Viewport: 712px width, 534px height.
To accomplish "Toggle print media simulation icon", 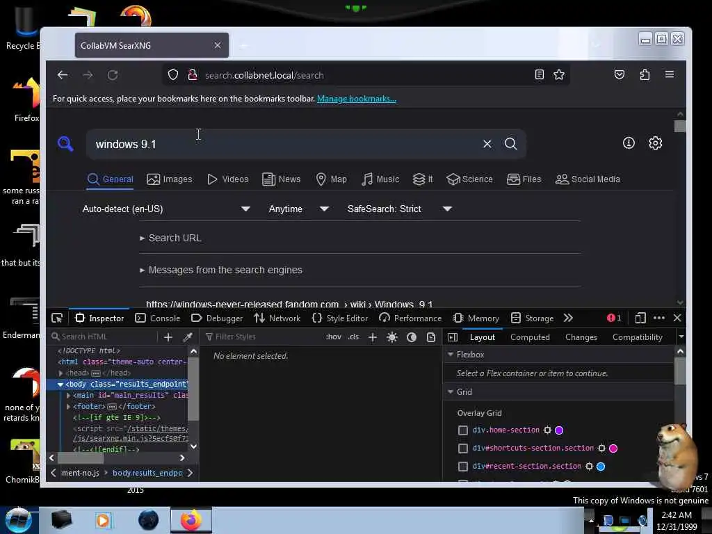I will [x=431, y=337].
